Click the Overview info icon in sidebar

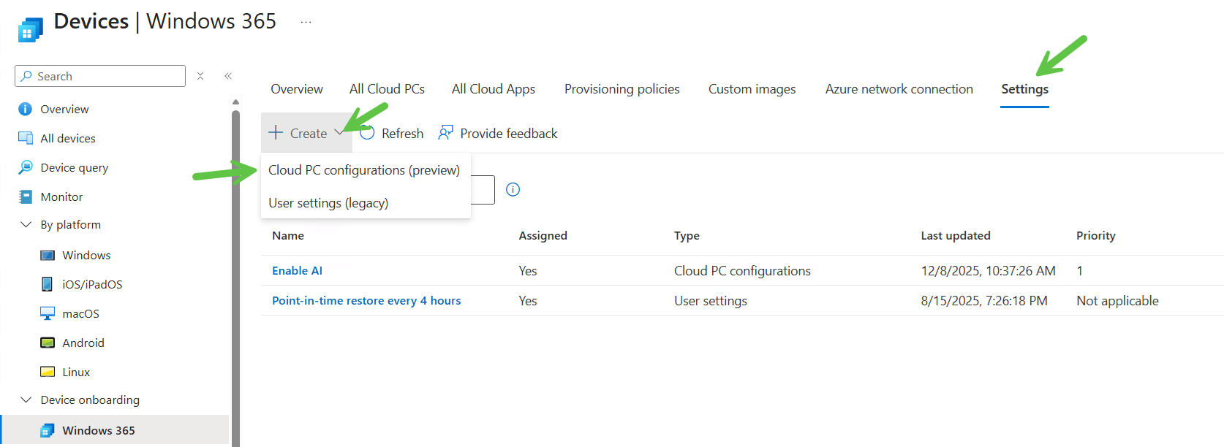point(26,109)
